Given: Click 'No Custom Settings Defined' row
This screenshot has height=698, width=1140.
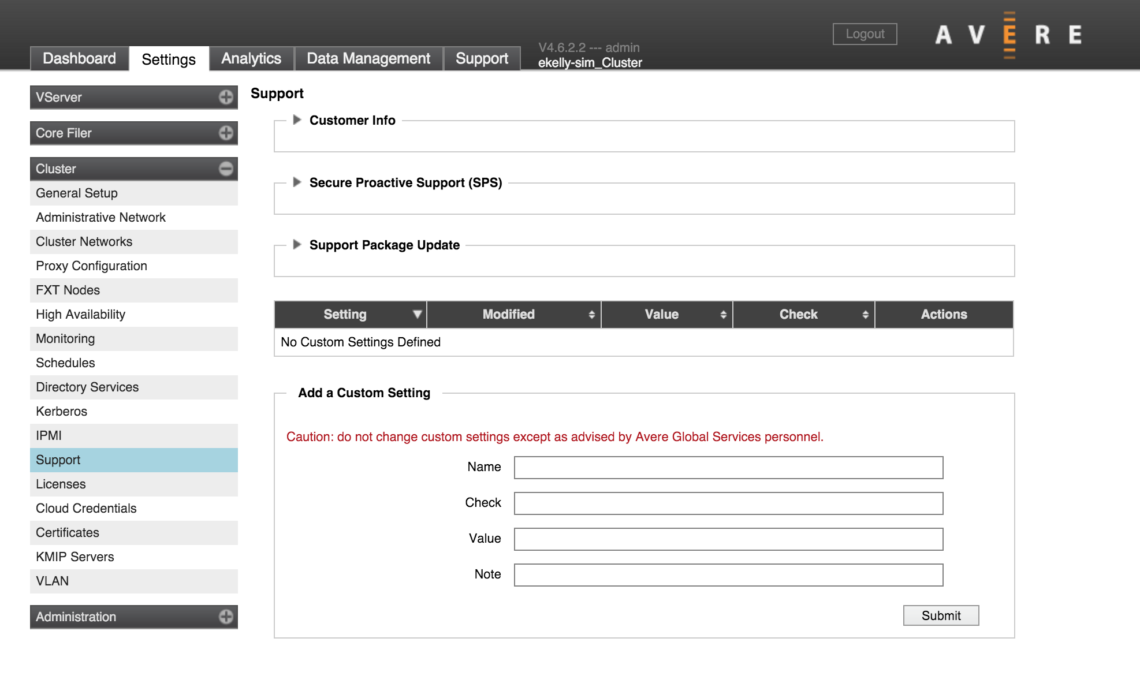Looking at the screenshot, I should click(644, 342).
